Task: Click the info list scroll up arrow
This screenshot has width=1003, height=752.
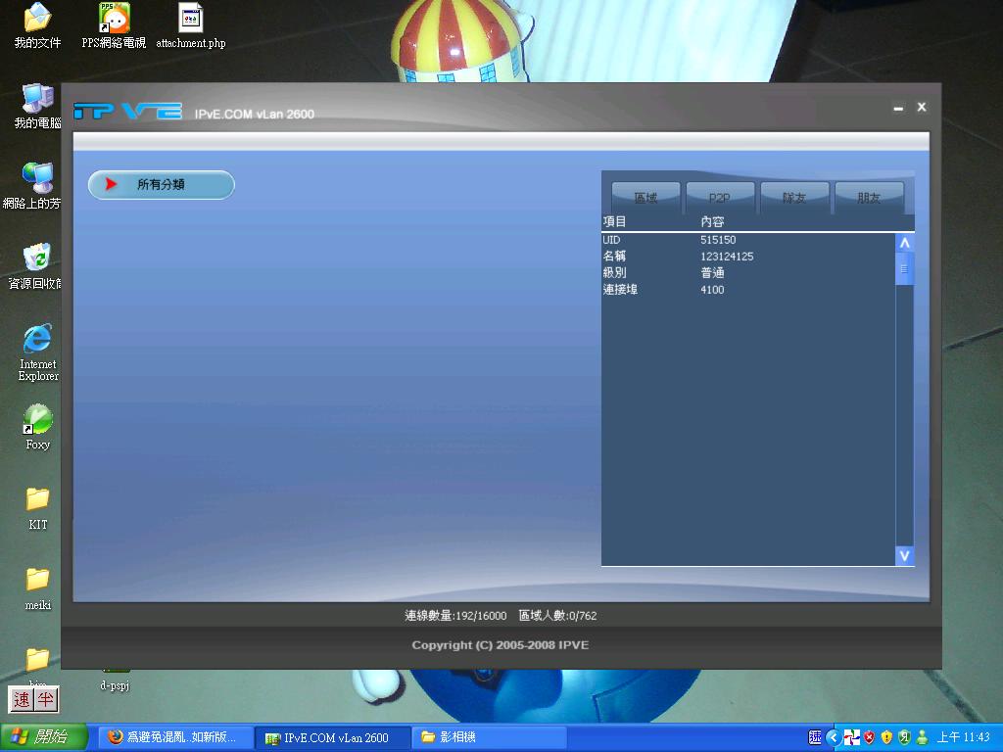Action: pos(904,243)
